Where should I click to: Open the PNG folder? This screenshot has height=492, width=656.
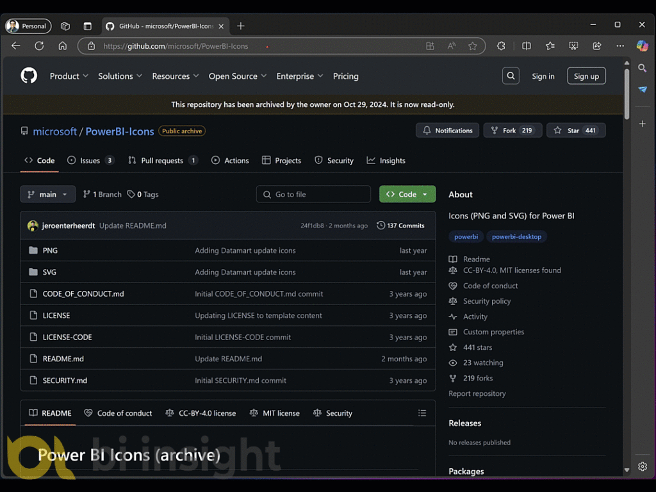[x=50, y=250]
